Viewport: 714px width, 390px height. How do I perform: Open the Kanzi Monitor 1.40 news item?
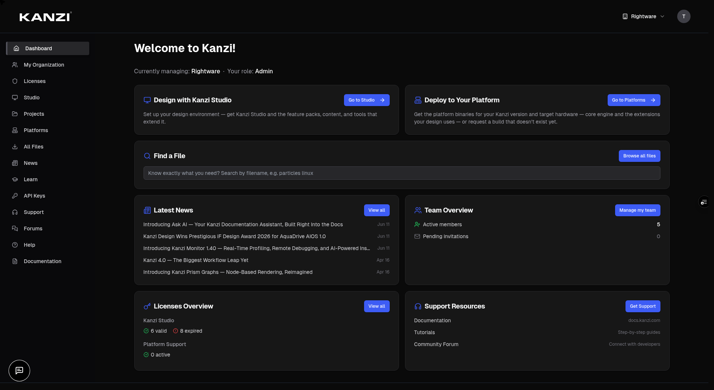point(266,248)
